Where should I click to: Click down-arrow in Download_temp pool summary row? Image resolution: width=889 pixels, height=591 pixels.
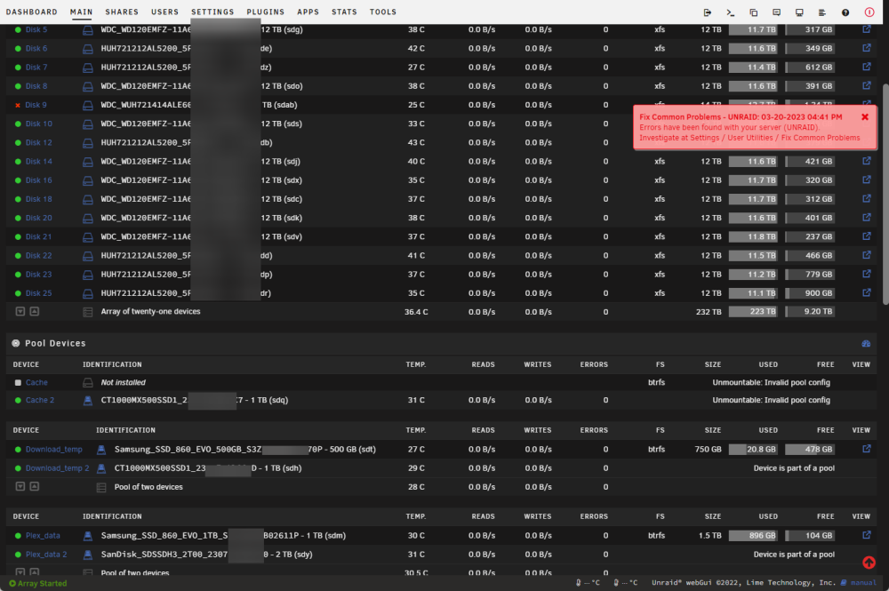click(20, 486)
